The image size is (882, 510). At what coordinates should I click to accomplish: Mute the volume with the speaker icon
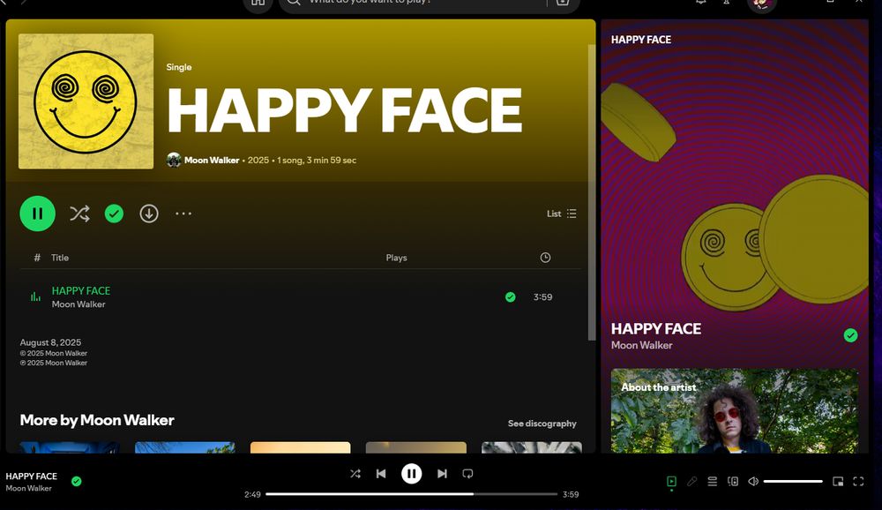point(753,481)
